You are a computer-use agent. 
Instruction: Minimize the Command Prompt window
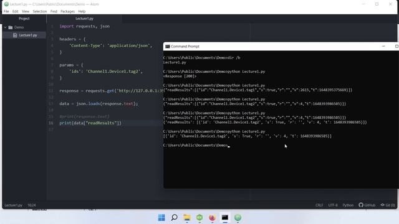point(383,47)
